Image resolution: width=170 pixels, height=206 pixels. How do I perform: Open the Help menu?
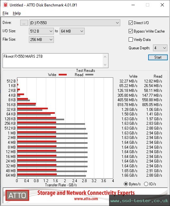[17, 13]
